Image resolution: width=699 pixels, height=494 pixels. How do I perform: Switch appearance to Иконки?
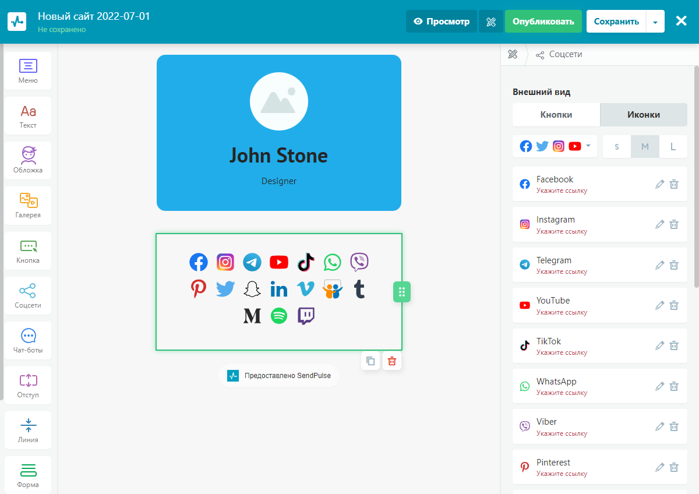(644, 115)
